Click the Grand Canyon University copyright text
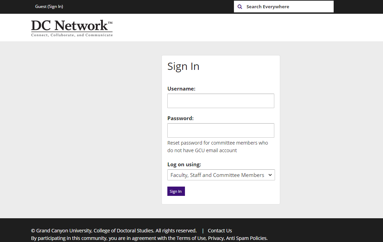The image size is (383, 242). pyautogui.click(x=114, y=231)
